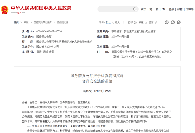Share the page to Weibo
Viewport: 195px width, 133px height.
click(x=167, y=23)
